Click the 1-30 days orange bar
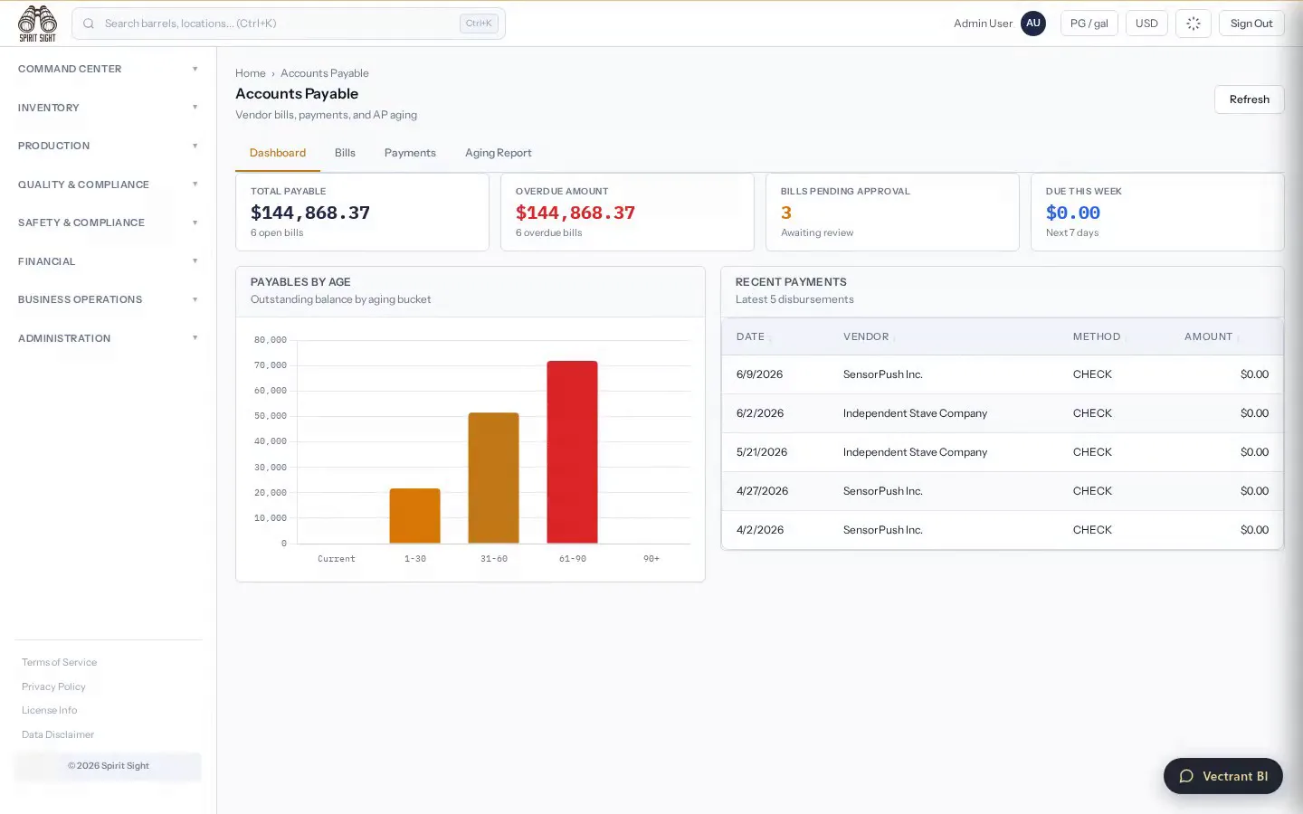This screenshot has height=814, width=1303. [414, 516]
